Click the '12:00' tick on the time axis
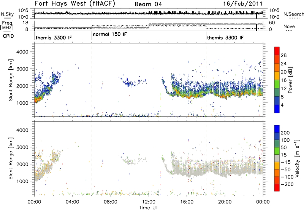 [149, 202]
